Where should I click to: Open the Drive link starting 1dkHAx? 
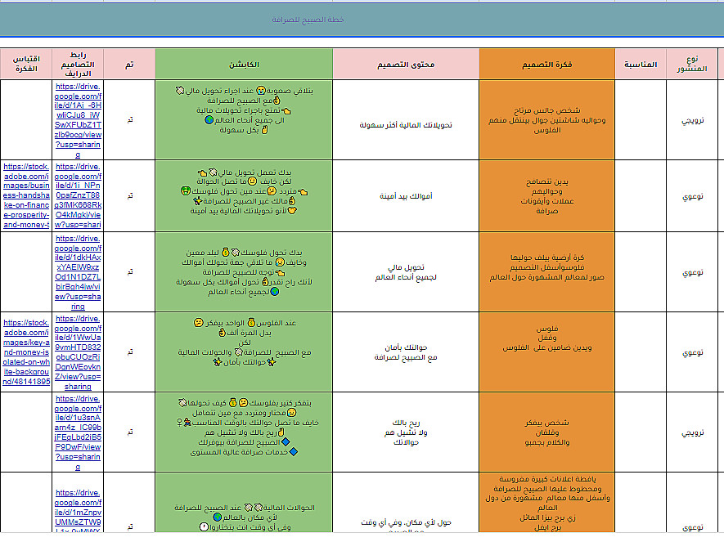(x=78, y=272)
